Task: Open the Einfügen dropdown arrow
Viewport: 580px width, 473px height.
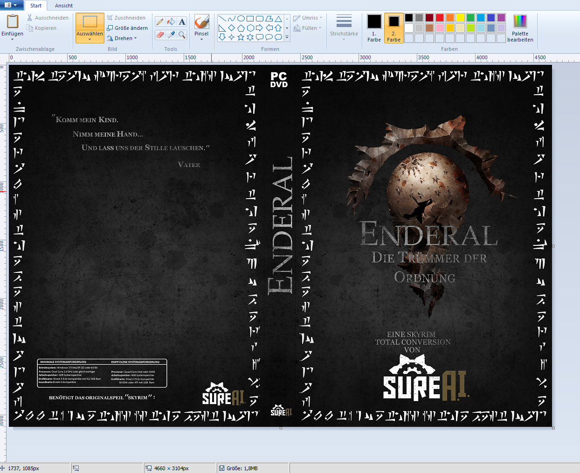Action: (13, 39)
